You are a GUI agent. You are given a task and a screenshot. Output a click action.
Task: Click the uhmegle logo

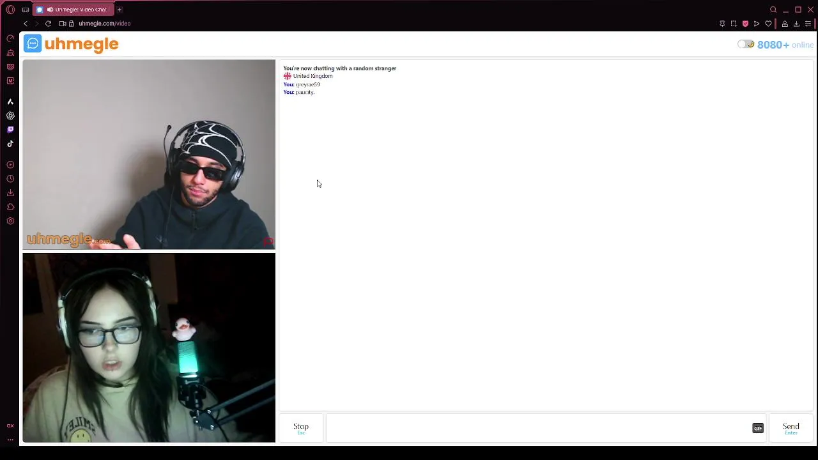pos(71,43)
